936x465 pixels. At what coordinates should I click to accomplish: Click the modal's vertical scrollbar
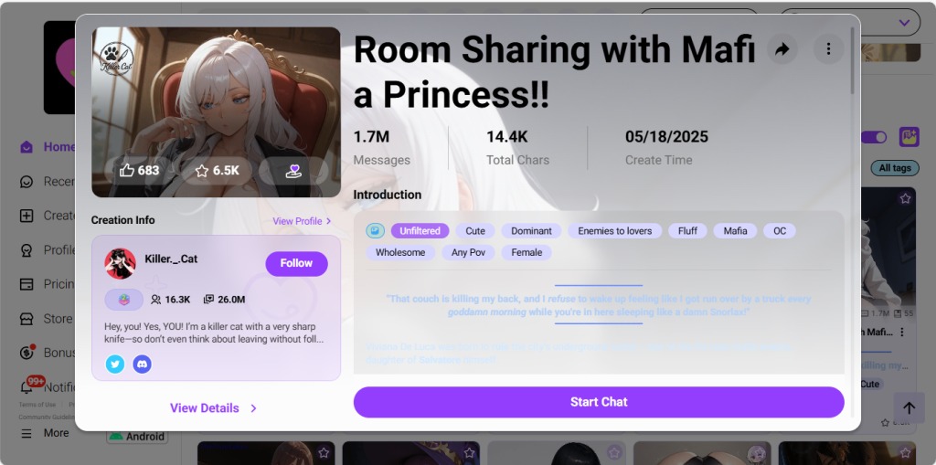click(x=852, y=60)
